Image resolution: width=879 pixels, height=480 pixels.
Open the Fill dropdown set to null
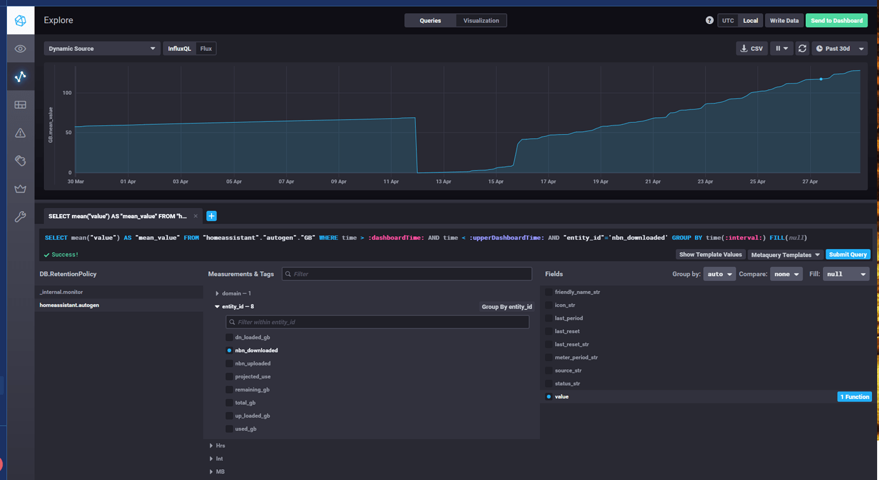[x=846, y=274]
